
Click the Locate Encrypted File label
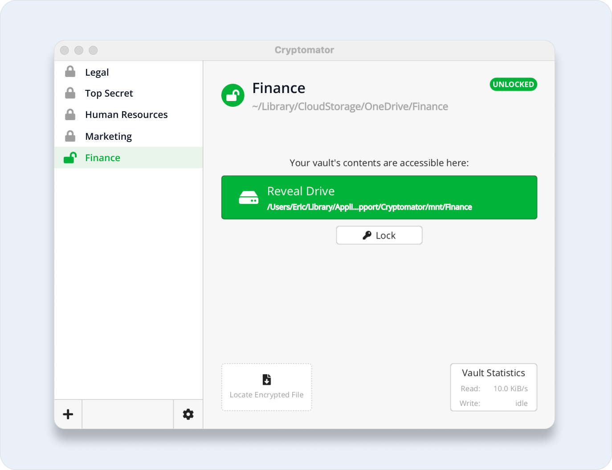click(x=266, y=395)
